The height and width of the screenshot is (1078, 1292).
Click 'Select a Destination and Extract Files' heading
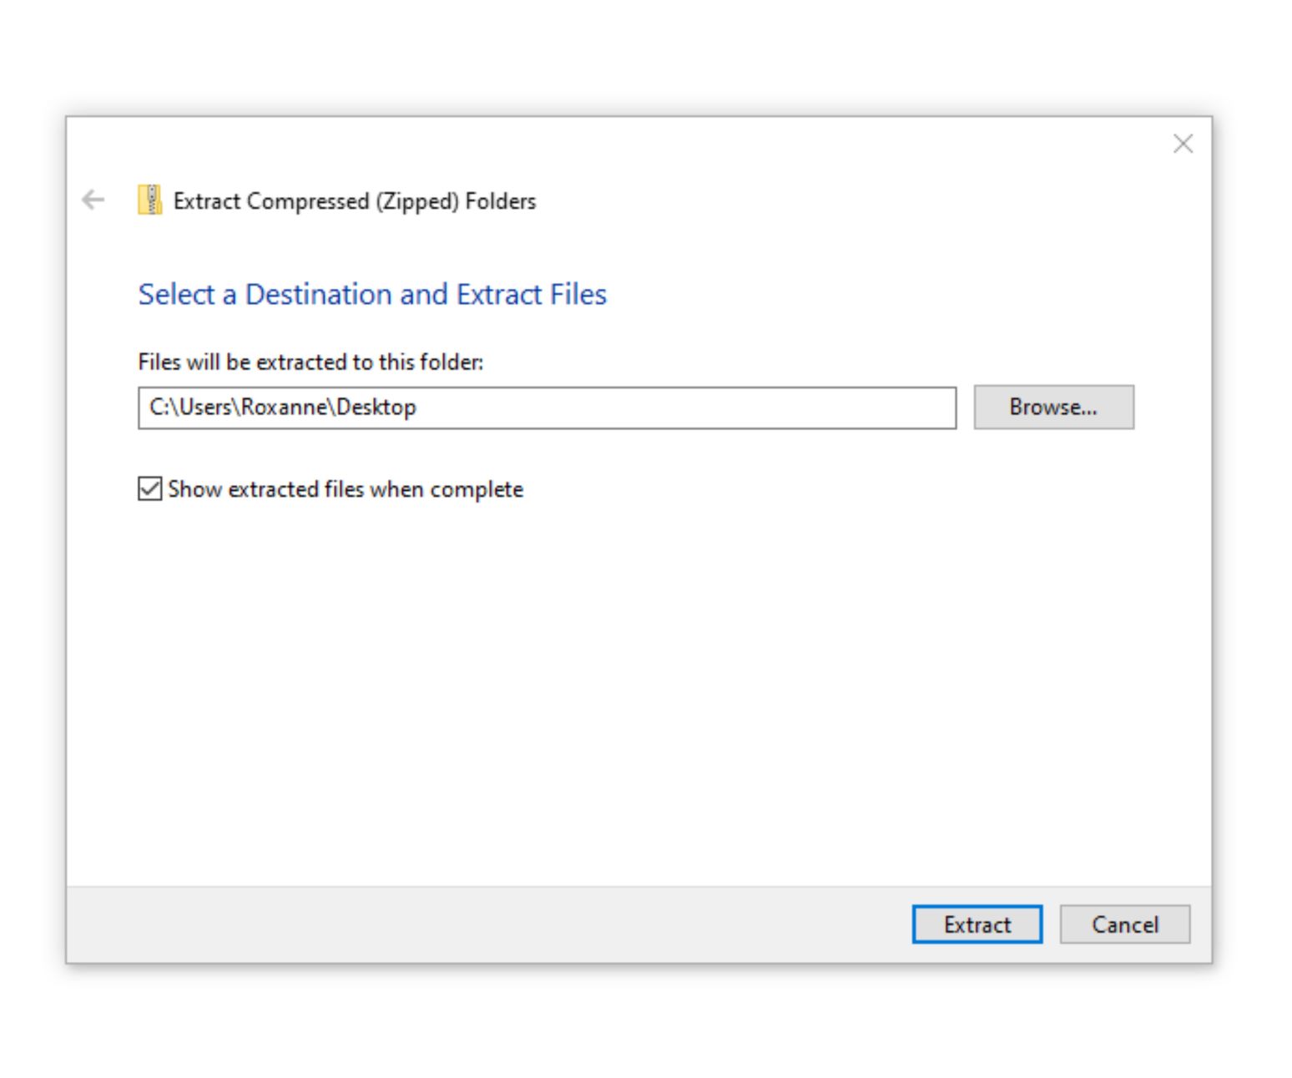tap(372, 294)
